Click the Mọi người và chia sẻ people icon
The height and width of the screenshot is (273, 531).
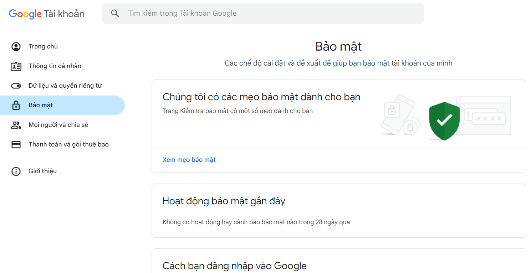pyautogui.click(x=16, y=125)
